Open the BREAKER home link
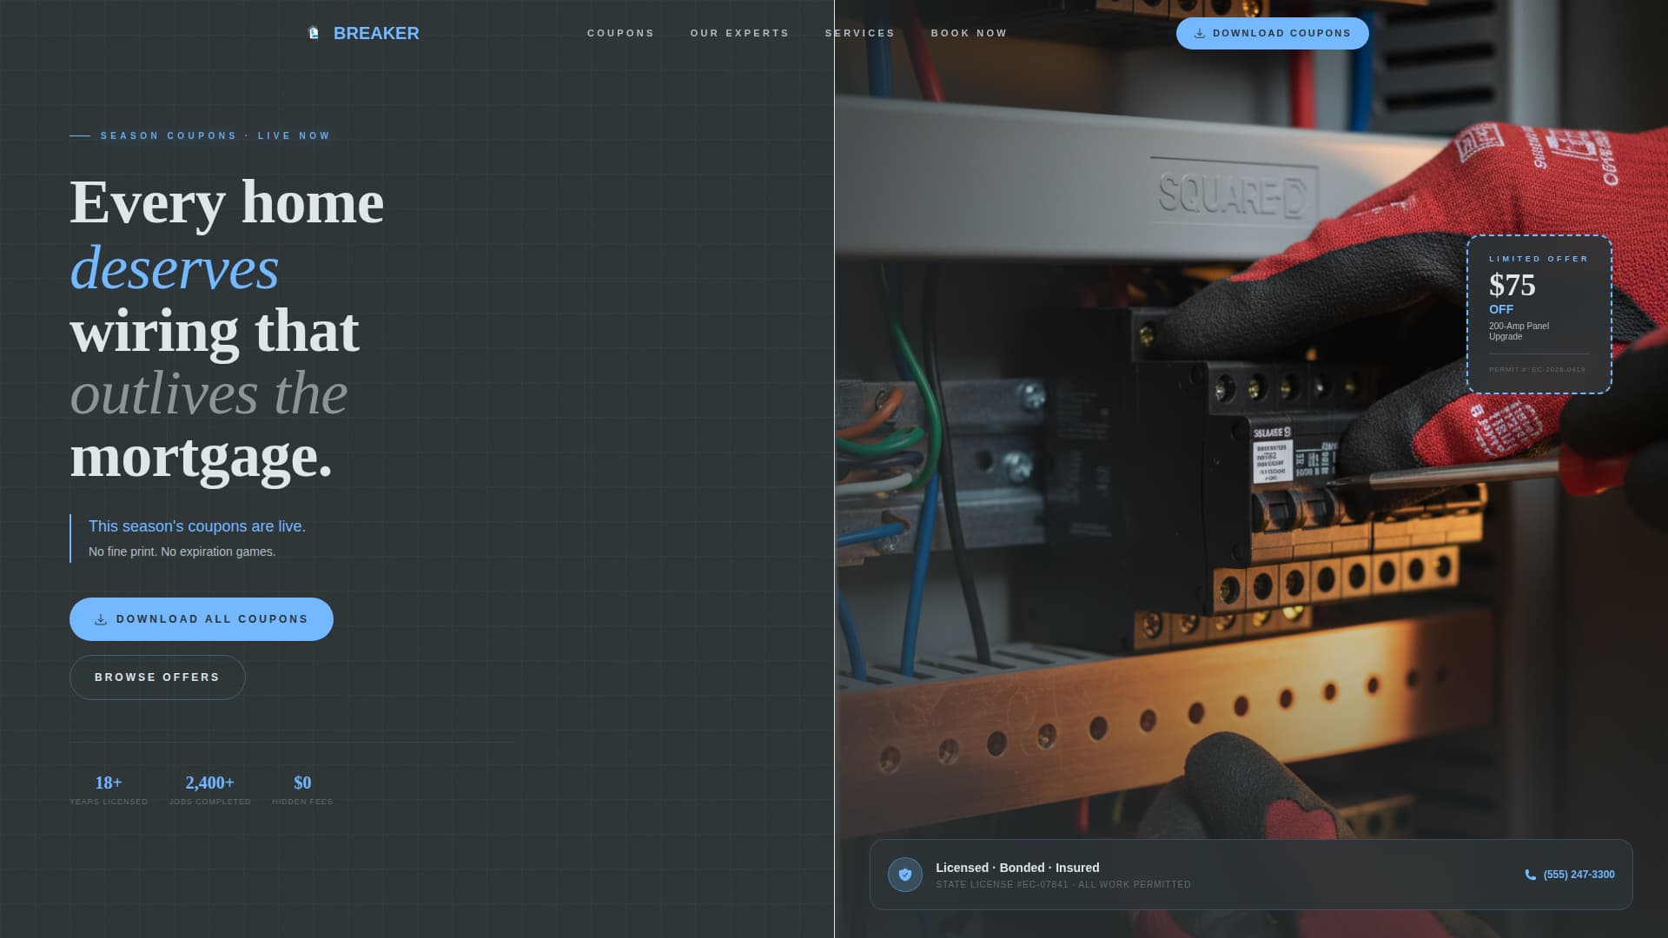The image size is (1668, 938). (363, 33)
